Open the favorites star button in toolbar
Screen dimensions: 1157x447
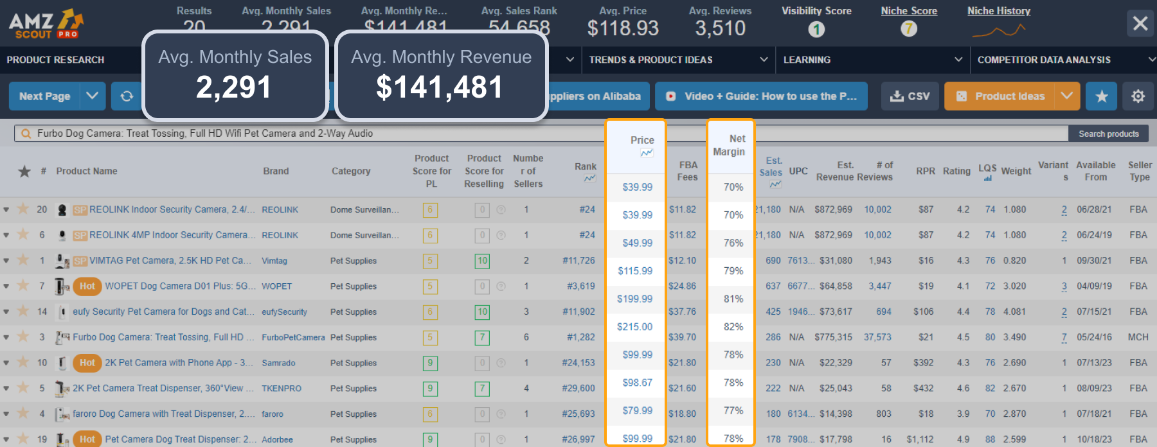pos(1102,96)
